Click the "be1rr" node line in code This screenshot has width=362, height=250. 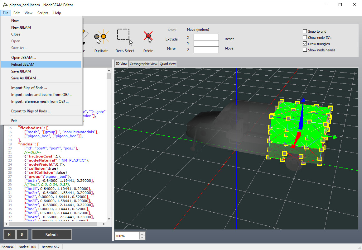click(x=59, y=181)
